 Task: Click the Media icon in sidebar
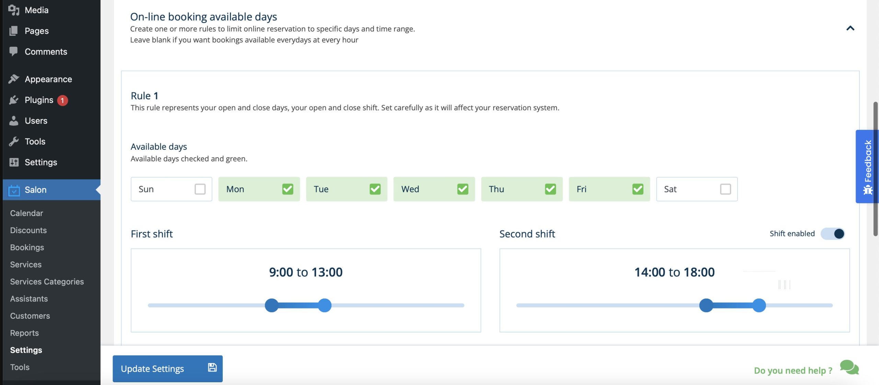point(14,10)
